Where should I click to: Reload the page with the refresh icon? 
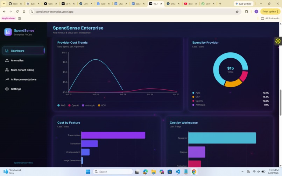pyautogui.click(x=17, y=12)
